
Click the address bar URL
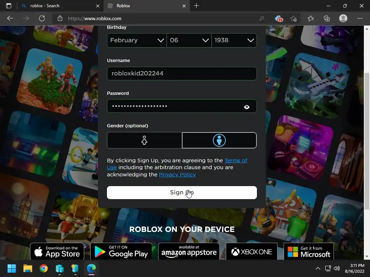(95, 19)
